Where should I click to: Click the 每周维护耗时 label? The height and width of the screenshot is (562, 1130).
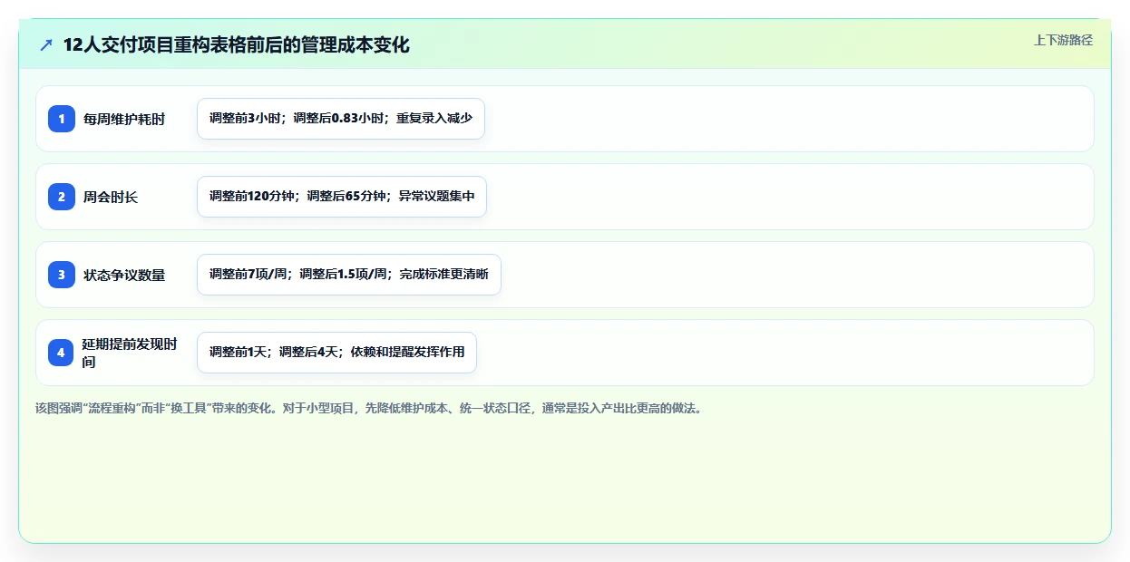coord(124,119)
